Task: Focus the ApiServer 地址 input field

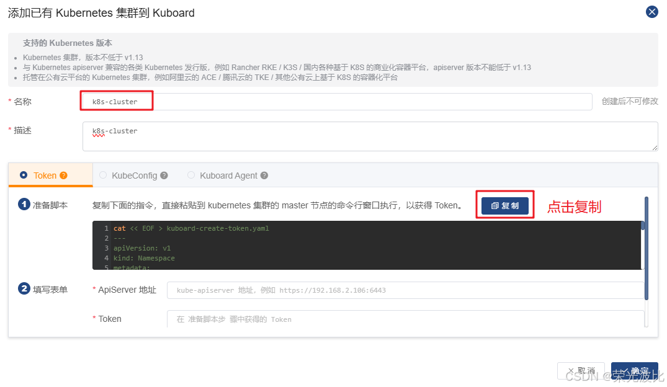Action: pyautogui.click(x=405, y=290)
